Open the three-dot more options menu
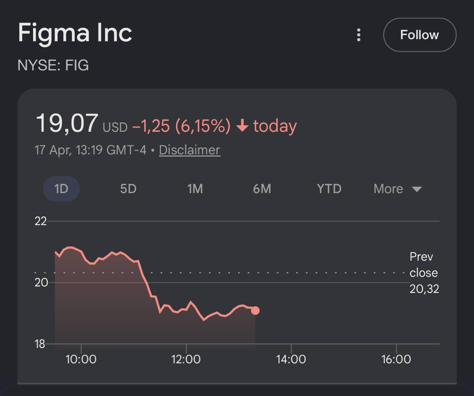 pyautogui.click(x=358, y=35)
